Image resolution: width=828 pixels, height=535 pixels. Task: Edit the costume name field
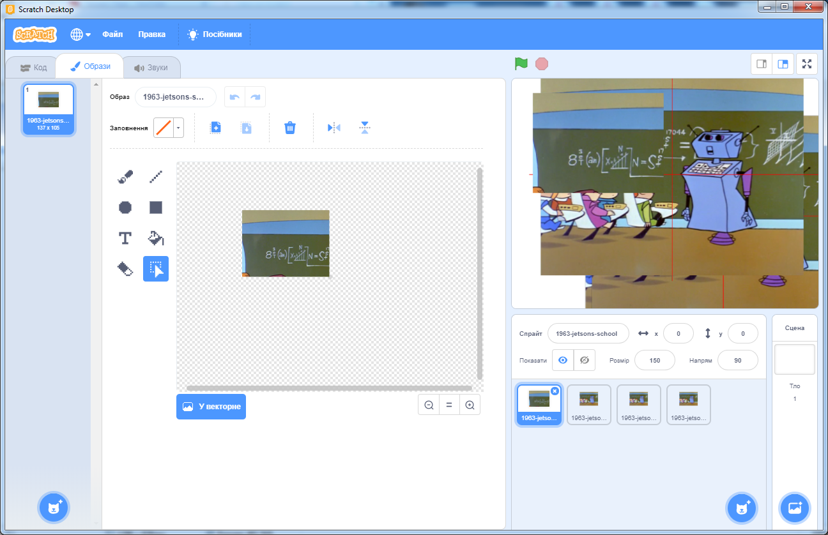(x=176, y=97)
